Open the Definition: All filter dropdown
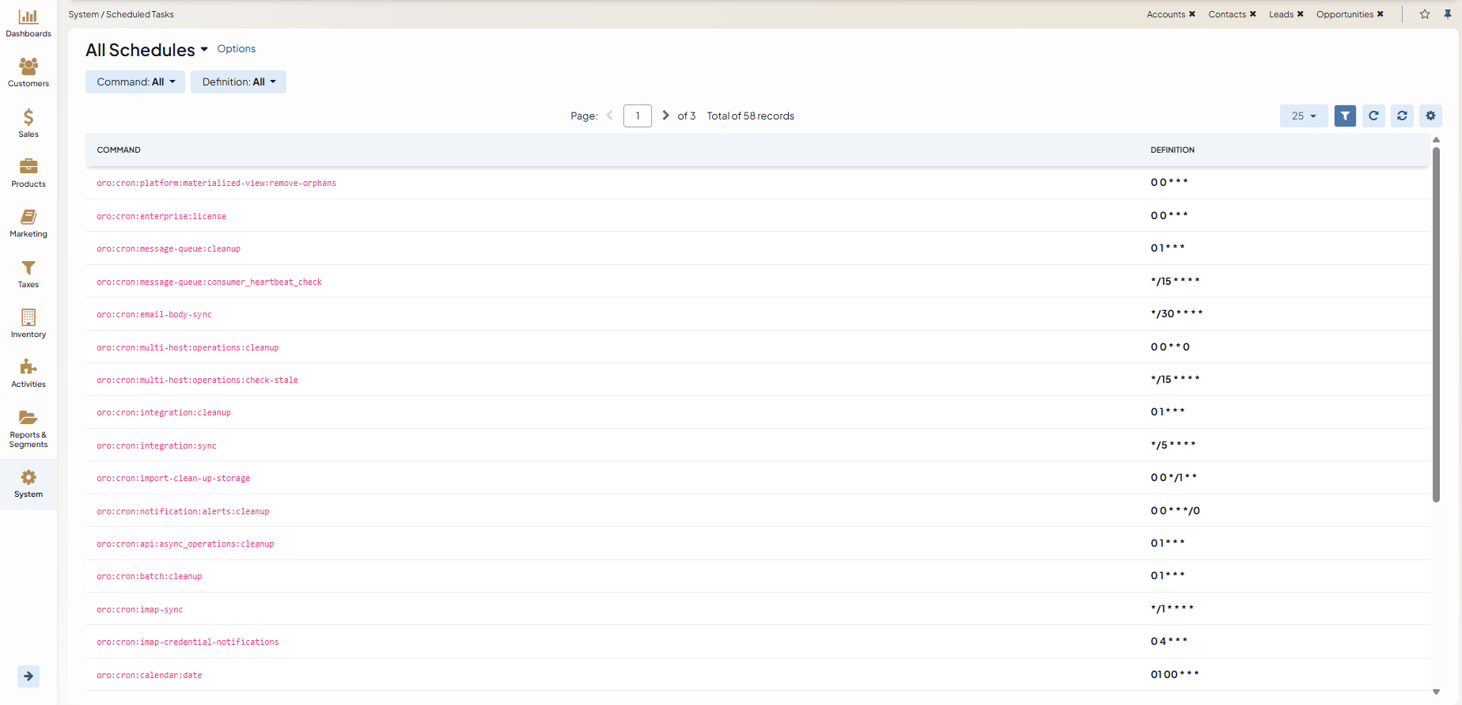 pos(238,82)
